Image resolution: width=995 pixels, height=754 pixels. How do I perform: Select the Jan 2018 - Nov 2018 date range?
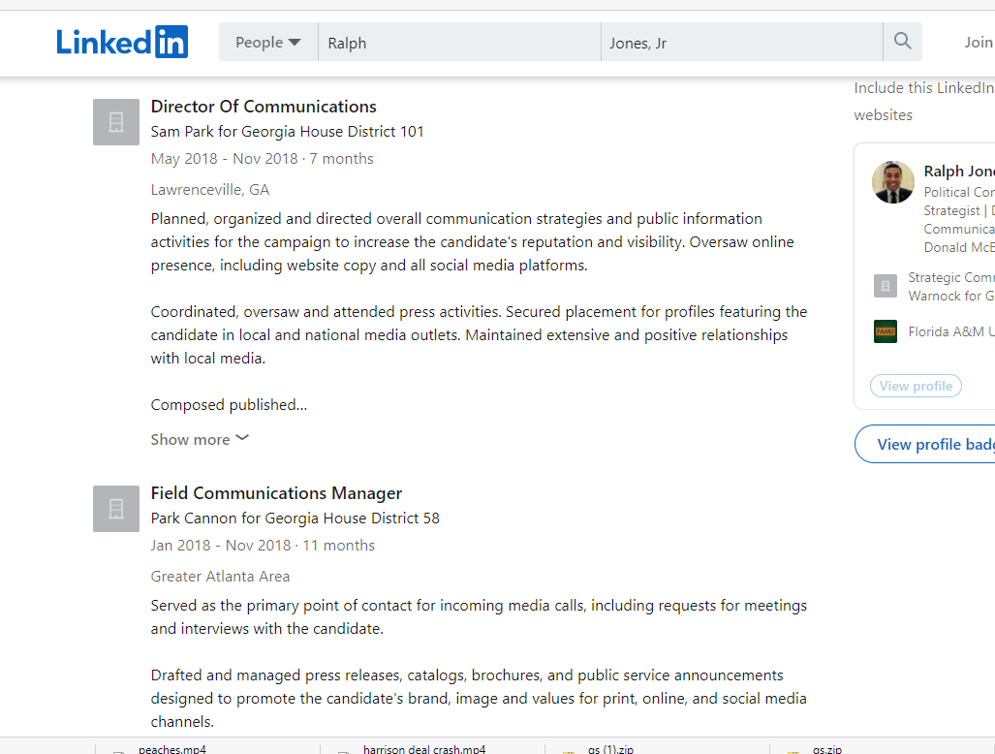[221, 546]
